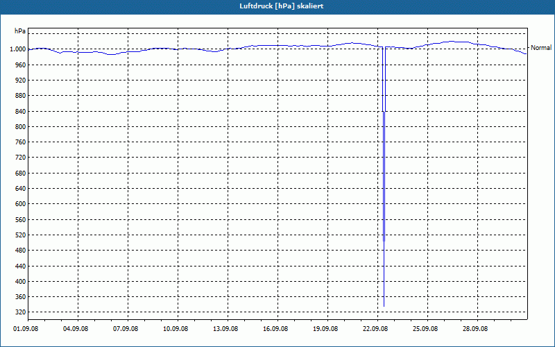
Task: Click the 28.09.08 date label
Action: (475, 329)
